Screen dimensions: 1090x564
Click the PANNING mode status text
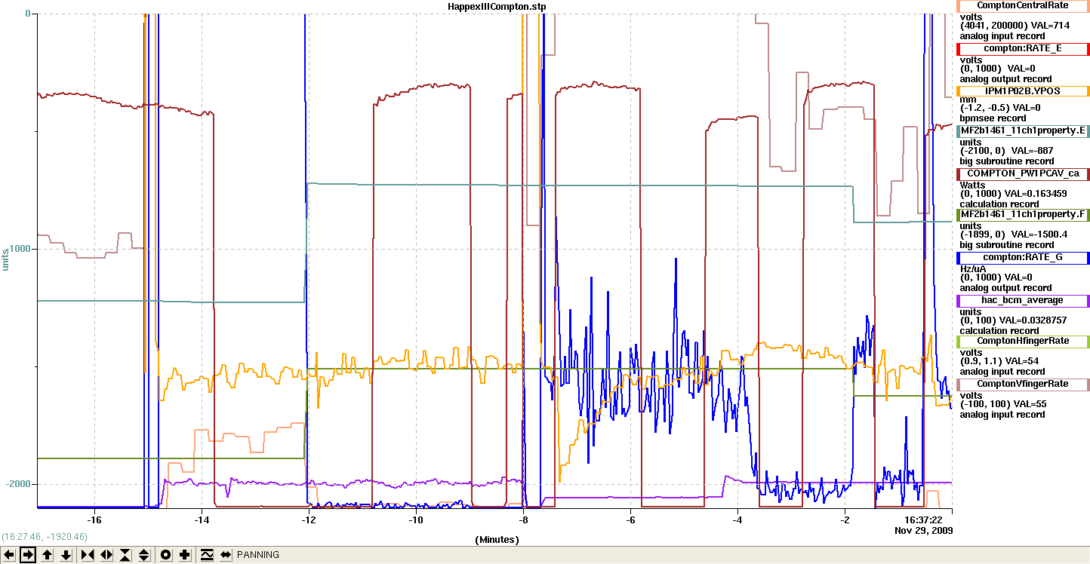(258, 555)
